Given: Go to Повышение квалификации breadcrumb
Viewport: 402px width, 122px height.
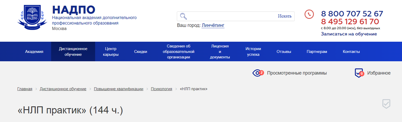Looking at the screenshot, I should click(x=119, y=89).
